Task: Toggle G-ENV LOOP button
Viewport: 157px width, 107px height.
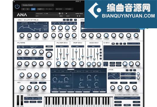Action: tap(112, 63)
